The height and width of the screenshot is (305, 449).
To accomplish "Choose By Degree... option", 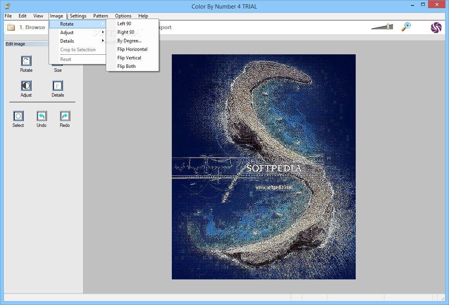I will (x=132, y=41).
